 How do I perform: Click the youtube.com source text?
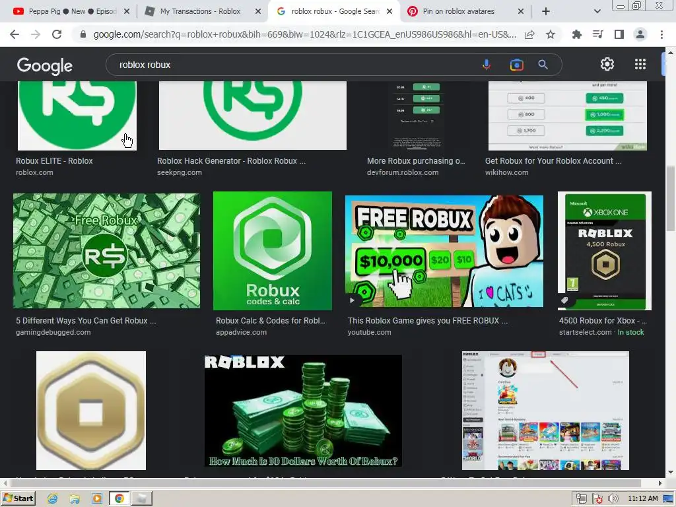pyautogui.click(x=370, y=333)
